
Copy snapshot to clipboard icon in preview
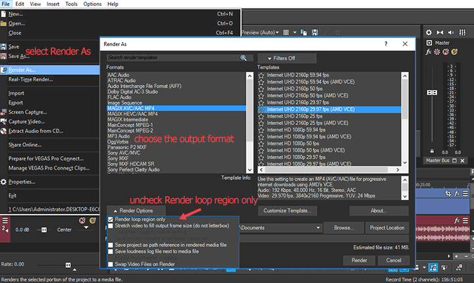[303, 32]
